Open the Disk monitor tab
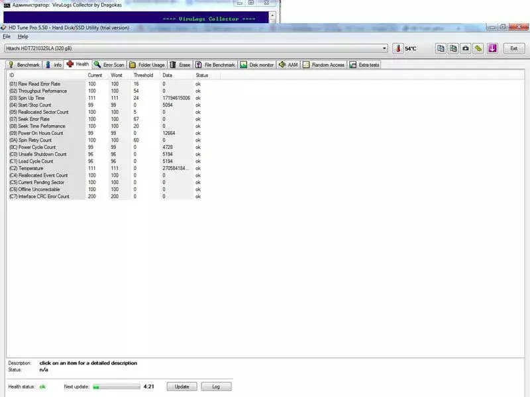The width and height of the screenshot is (530, 397). click(257, 65)
